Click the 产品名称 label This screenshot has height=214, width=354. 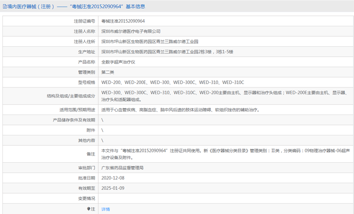pos(87,62)
